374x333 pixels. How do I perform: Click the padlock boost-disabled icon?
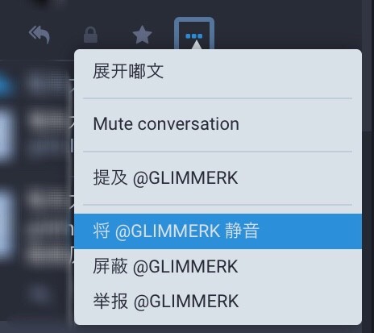click(90, 35)
